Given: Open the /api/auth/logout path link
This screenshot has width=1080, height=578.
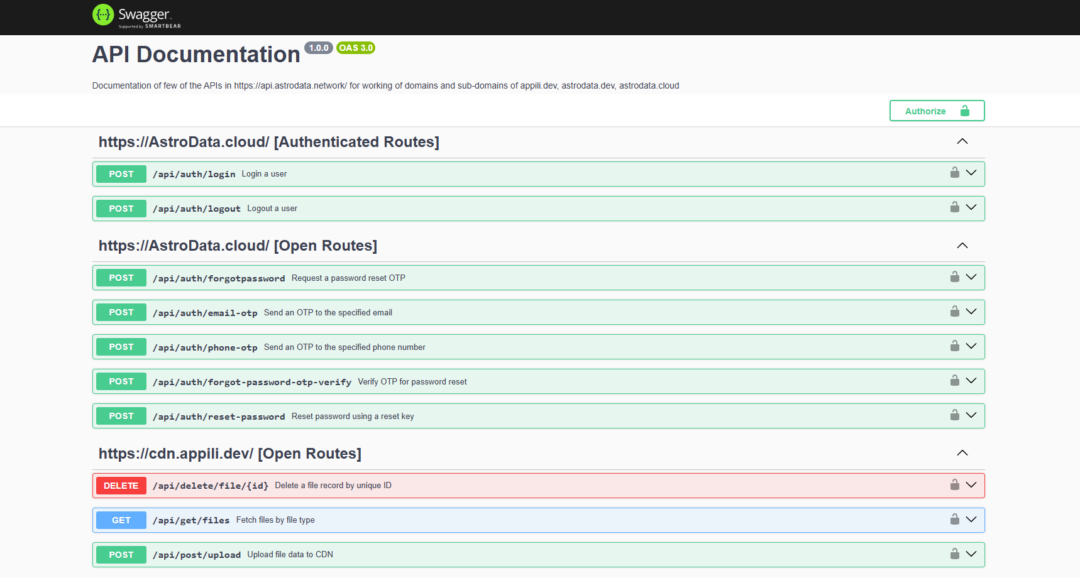Looking at the screenshot, I should pos(197,209).
